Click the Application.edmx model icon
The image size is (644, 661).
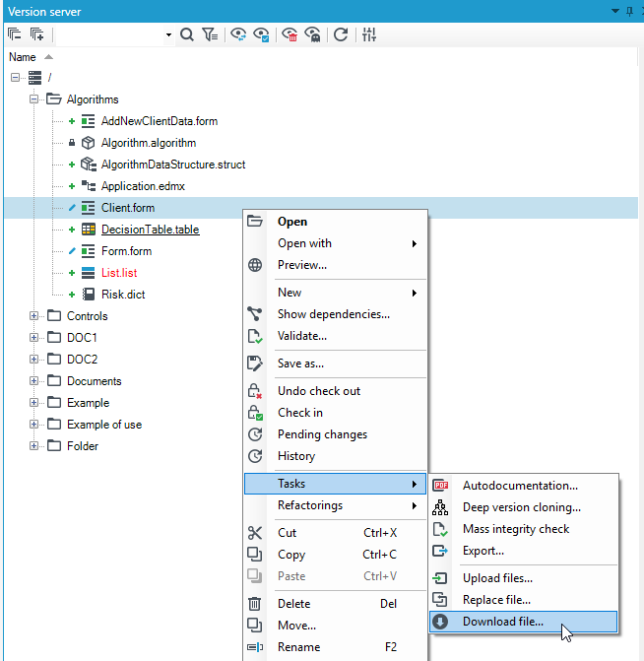pyautogui.click(x=88, y=186)
